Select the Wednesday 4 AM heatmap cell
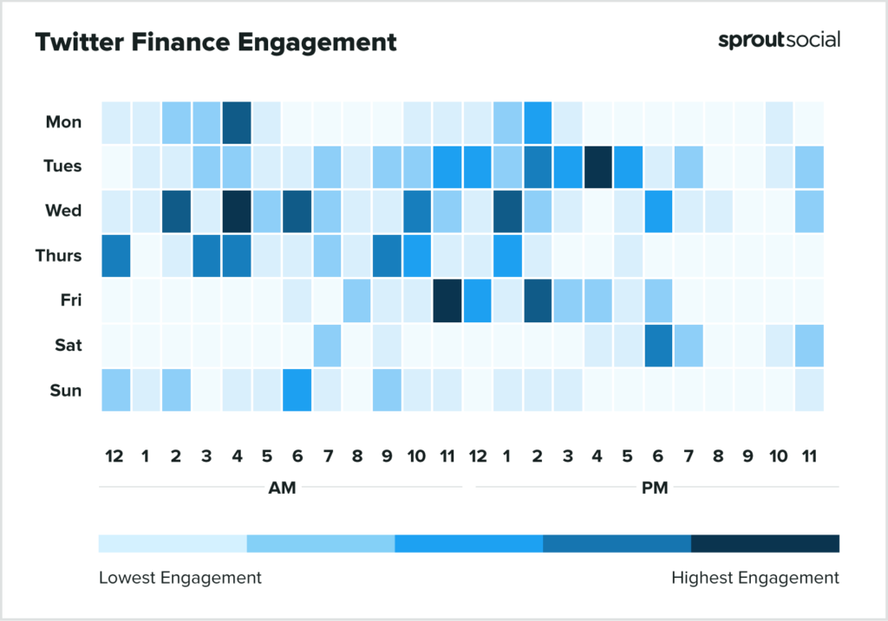Image resolution: width=888 pixels, height=621 pixels. click(236, 211)
